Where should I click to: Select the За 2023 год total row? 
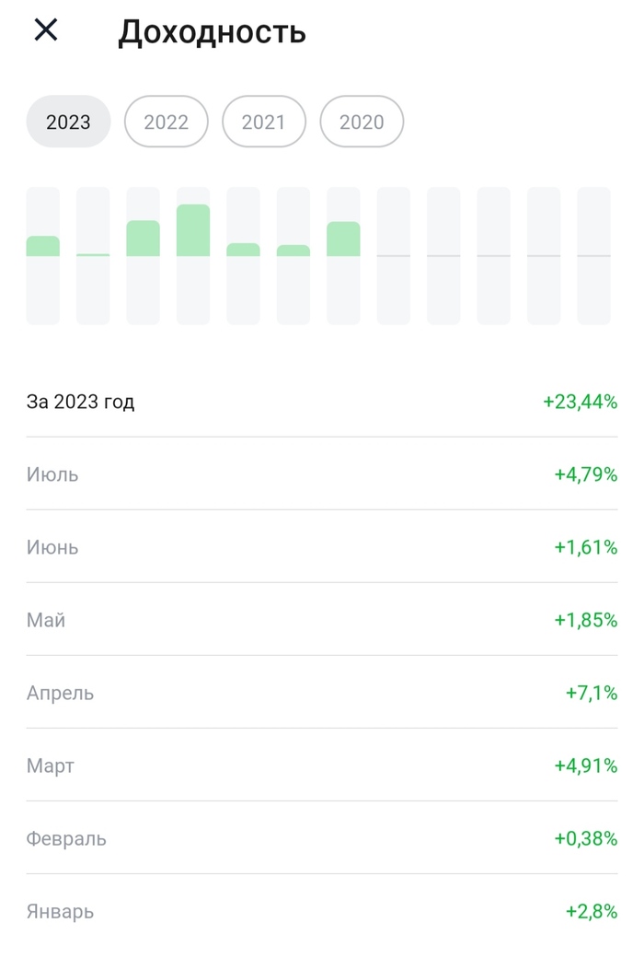click(322, 402)
